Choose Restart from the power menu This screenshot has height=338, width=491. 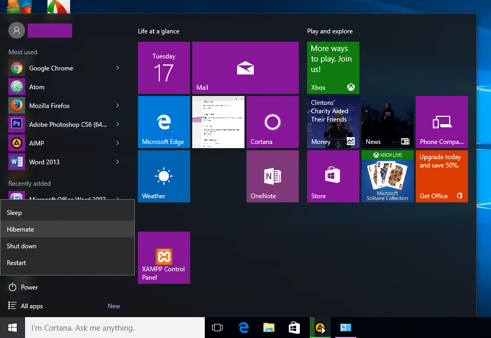(x=67, y=263)
